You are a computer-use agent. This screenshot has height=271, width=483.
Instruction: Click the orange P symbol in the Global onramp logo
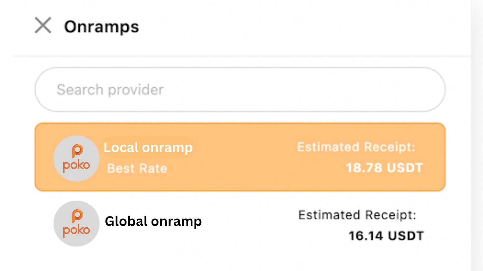(x=77, y=216)
